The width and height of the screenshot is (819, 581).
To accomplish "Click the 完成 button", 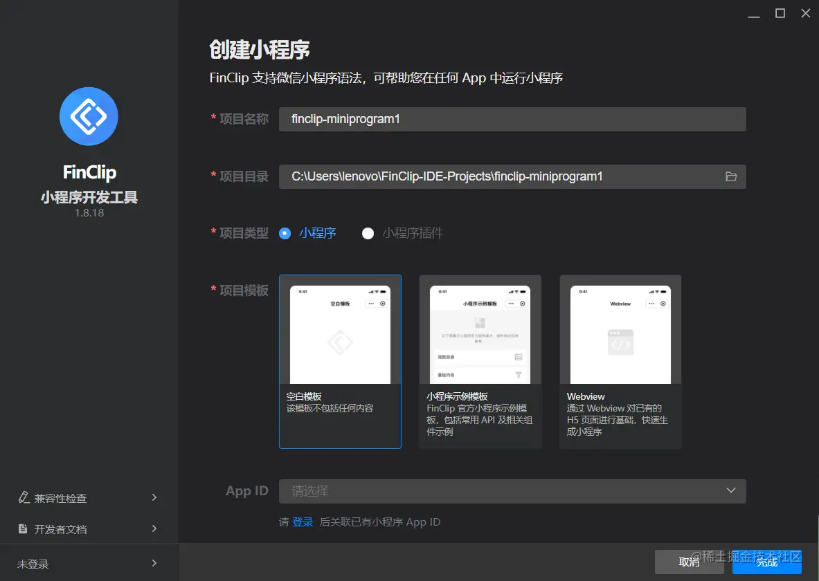I will pos(767,562).
